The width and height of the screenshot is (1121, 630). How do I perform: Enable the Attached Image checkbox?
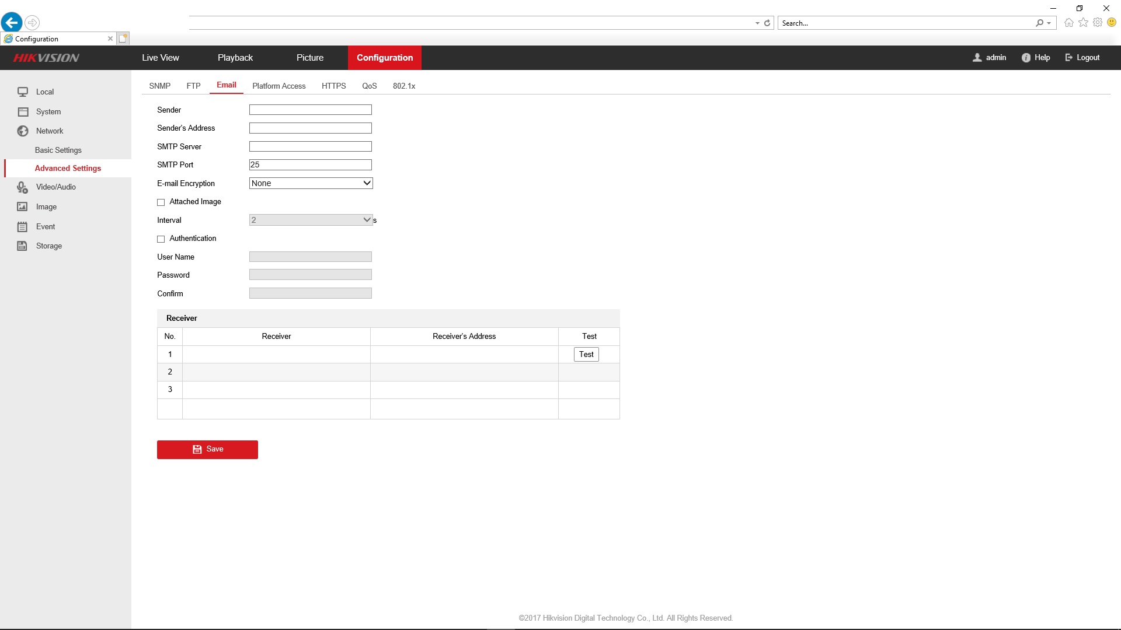click(161, 202)
